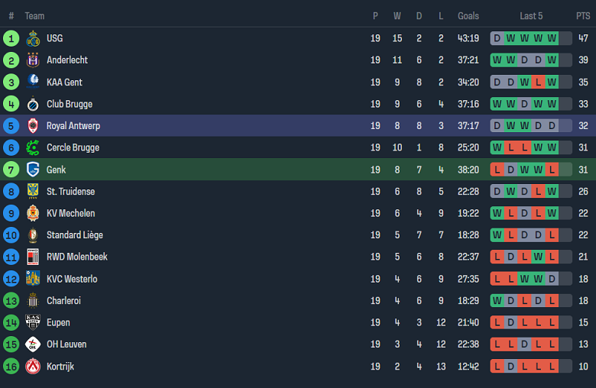Click the Eupen club badge

[33, 322]
